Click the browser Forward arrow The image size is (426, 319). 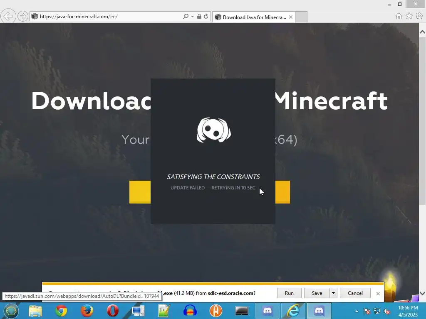pyautogui.click(x=23, y=16)
